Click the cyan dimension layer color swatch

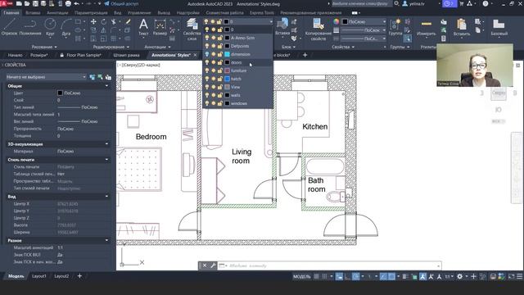pos(228,54)
